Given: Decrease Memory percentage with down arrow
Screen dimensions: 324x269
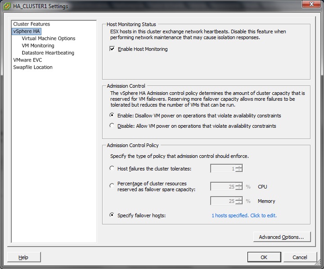Looking at the screenshot, I should pos(239,203).
